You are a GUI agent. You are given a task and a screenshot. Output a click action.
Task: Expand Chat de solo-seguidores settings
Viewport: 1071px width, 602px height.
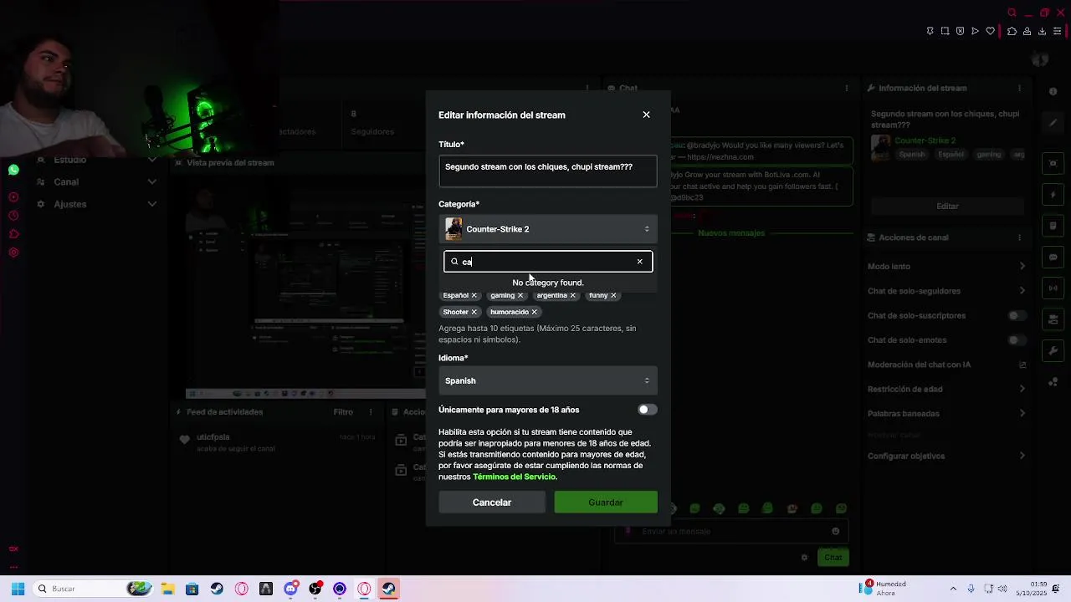[1022, 291]
